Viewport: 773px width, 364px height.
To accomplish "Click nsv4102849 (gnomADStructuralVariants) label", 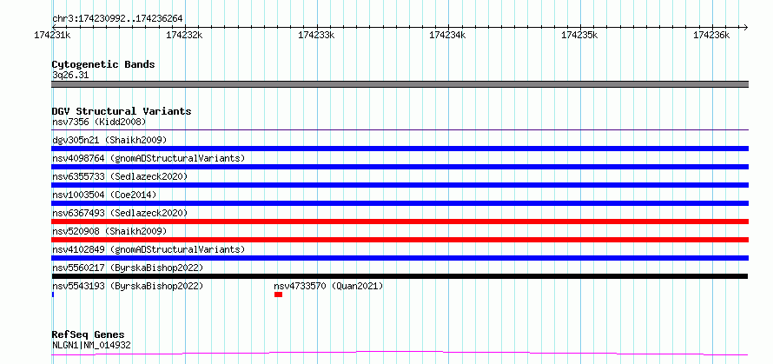I will point(149,249).
